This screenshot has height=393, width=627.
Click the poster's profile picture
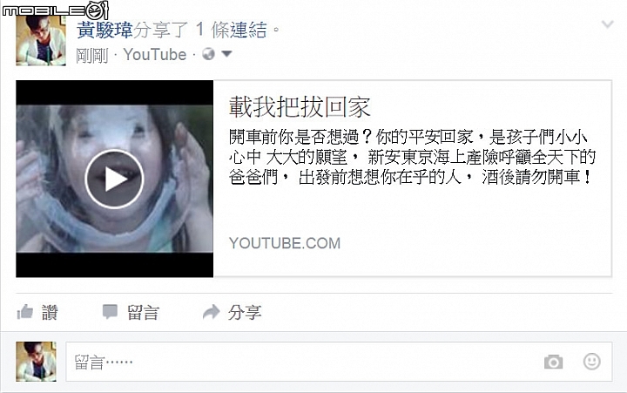pyautogui.click(x=41, y=41)
